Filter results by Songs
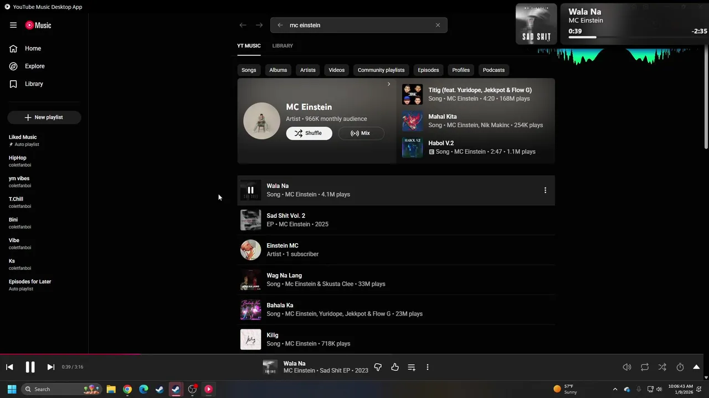 pos(249,70)
